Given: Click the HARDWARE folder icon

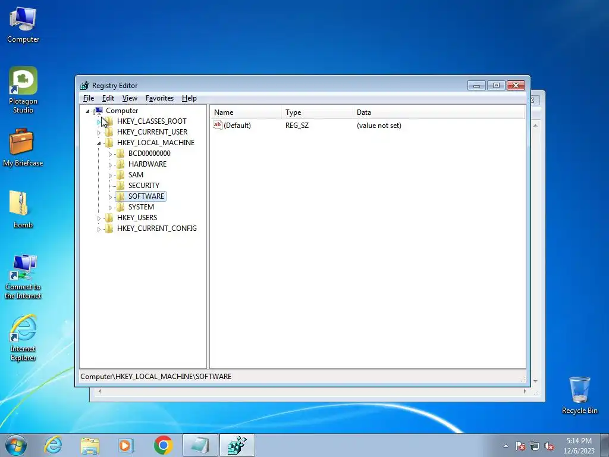Looking at the screenshot, I should [x=120, y=164].
